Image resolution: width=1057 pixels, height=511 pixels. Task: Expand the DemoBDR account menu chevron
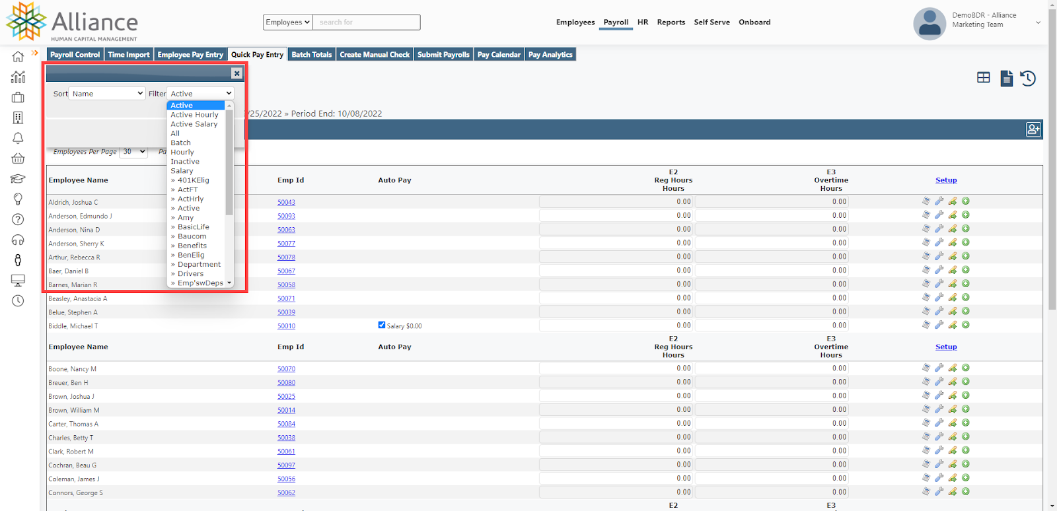coord(1038,23)
